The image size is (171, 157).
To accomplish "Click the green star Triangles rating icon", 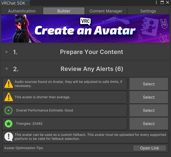I will tap(9, 124).
